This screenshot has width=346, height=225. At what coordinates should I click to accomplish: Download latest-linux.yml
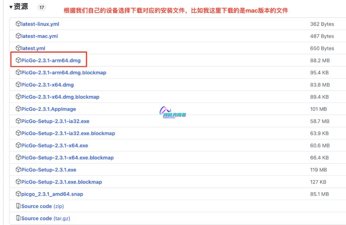coord(40,24)
